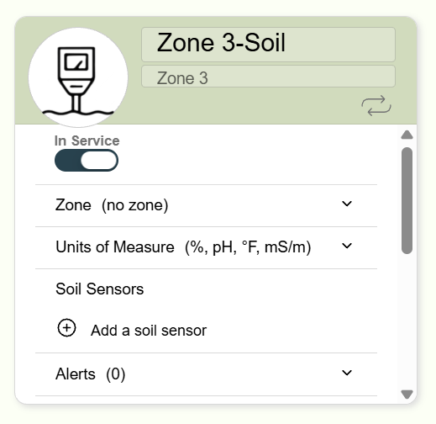Click the Soil Sensors section heading

click(100, 289)
